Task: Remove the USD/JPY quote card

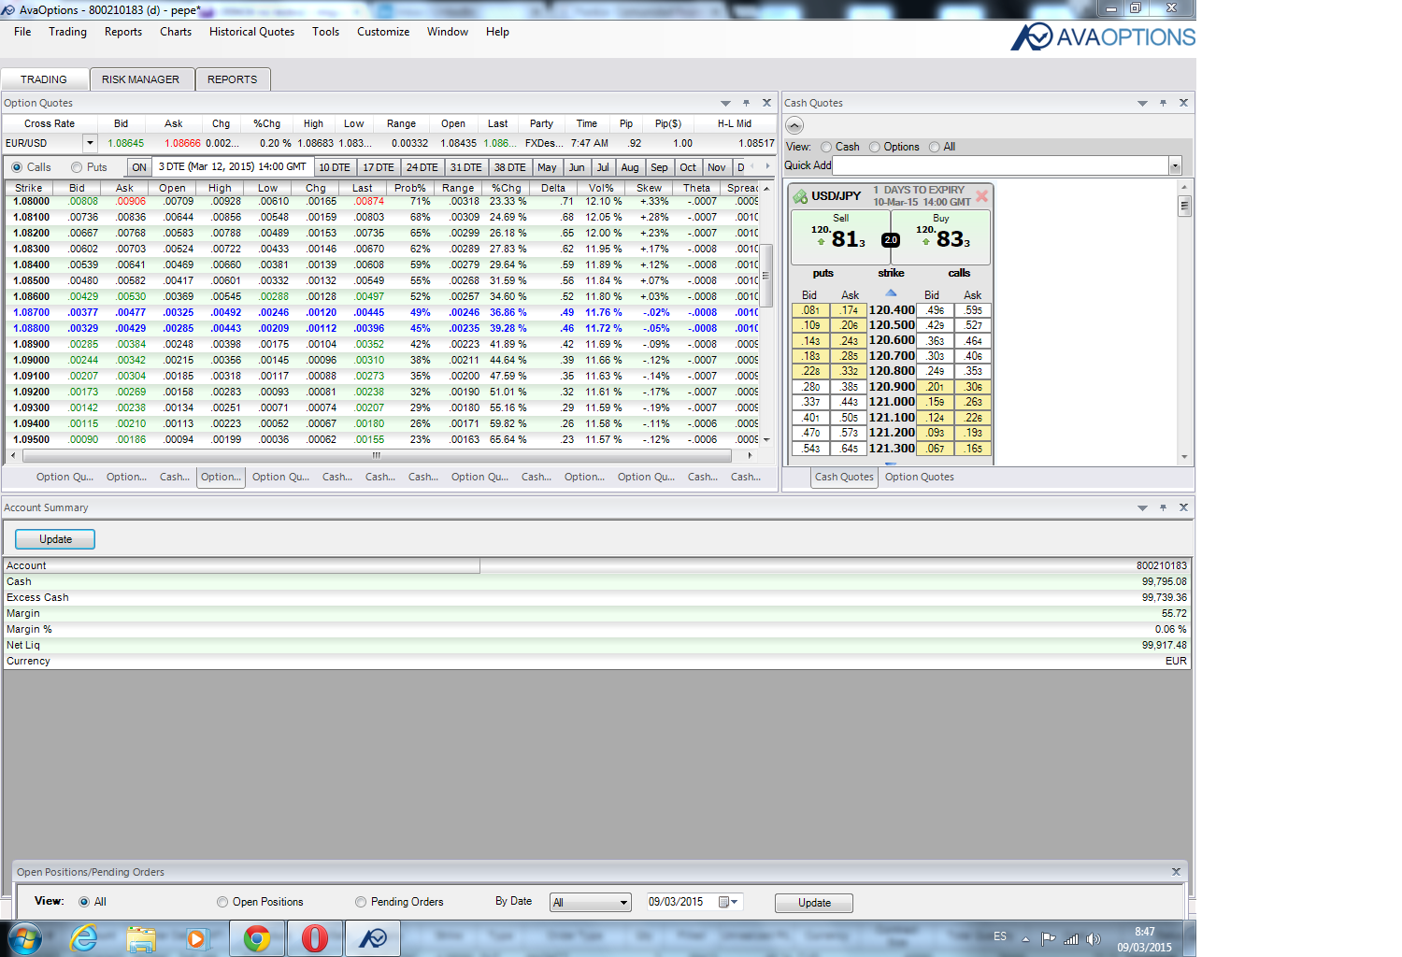Action: pos(981,196)
